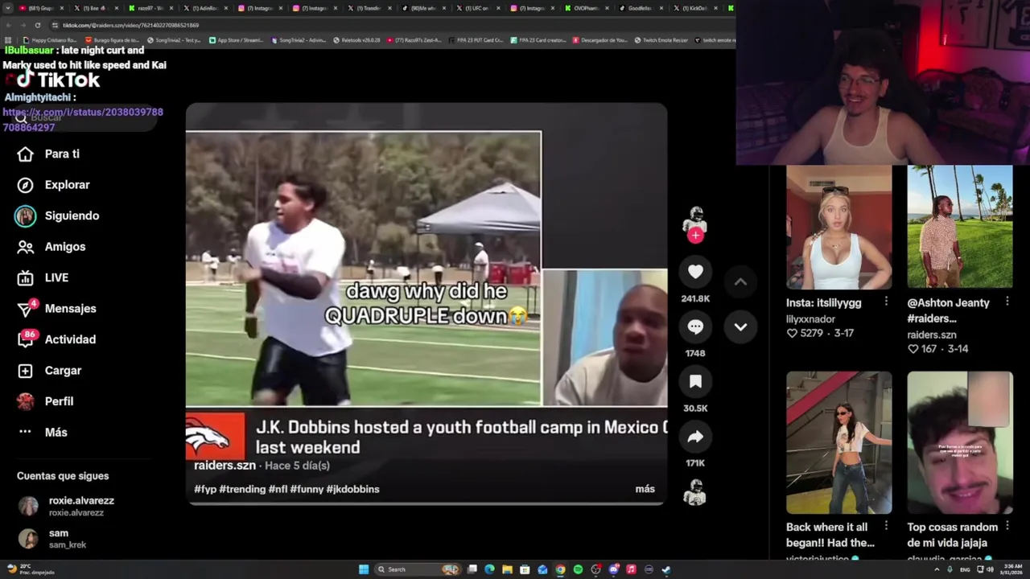Open taskbar volume control

point(990,569)
